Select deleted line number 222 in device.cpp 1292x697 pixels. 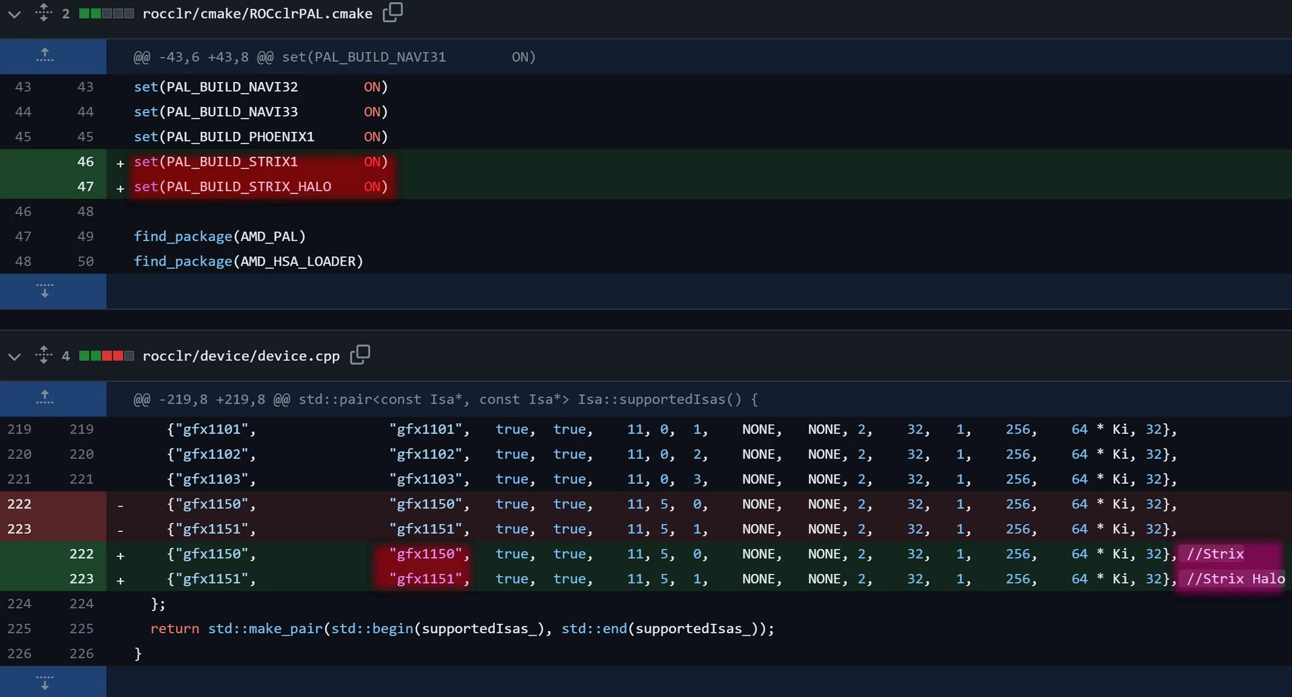click(20, 504)
